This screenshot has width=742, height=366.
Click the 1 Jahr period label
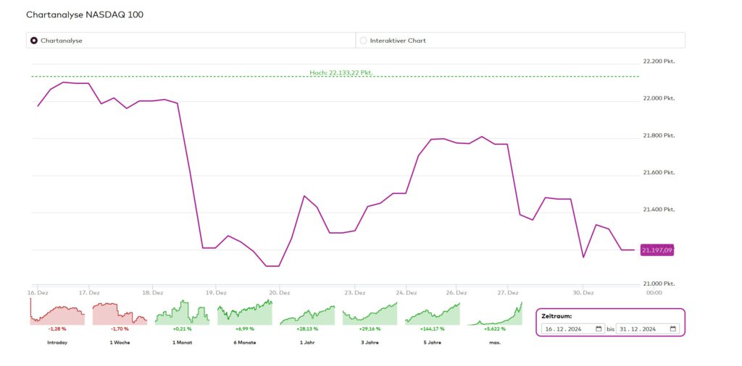(307, 342)
